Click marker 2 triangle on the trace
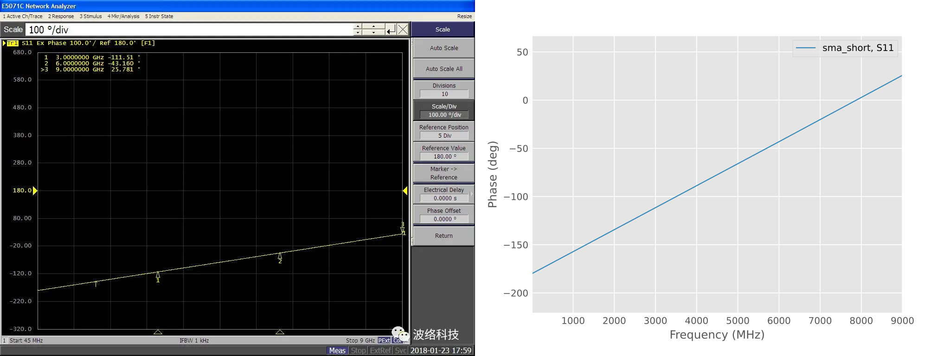The image size is (950, 356). click(x=280, y=256)
